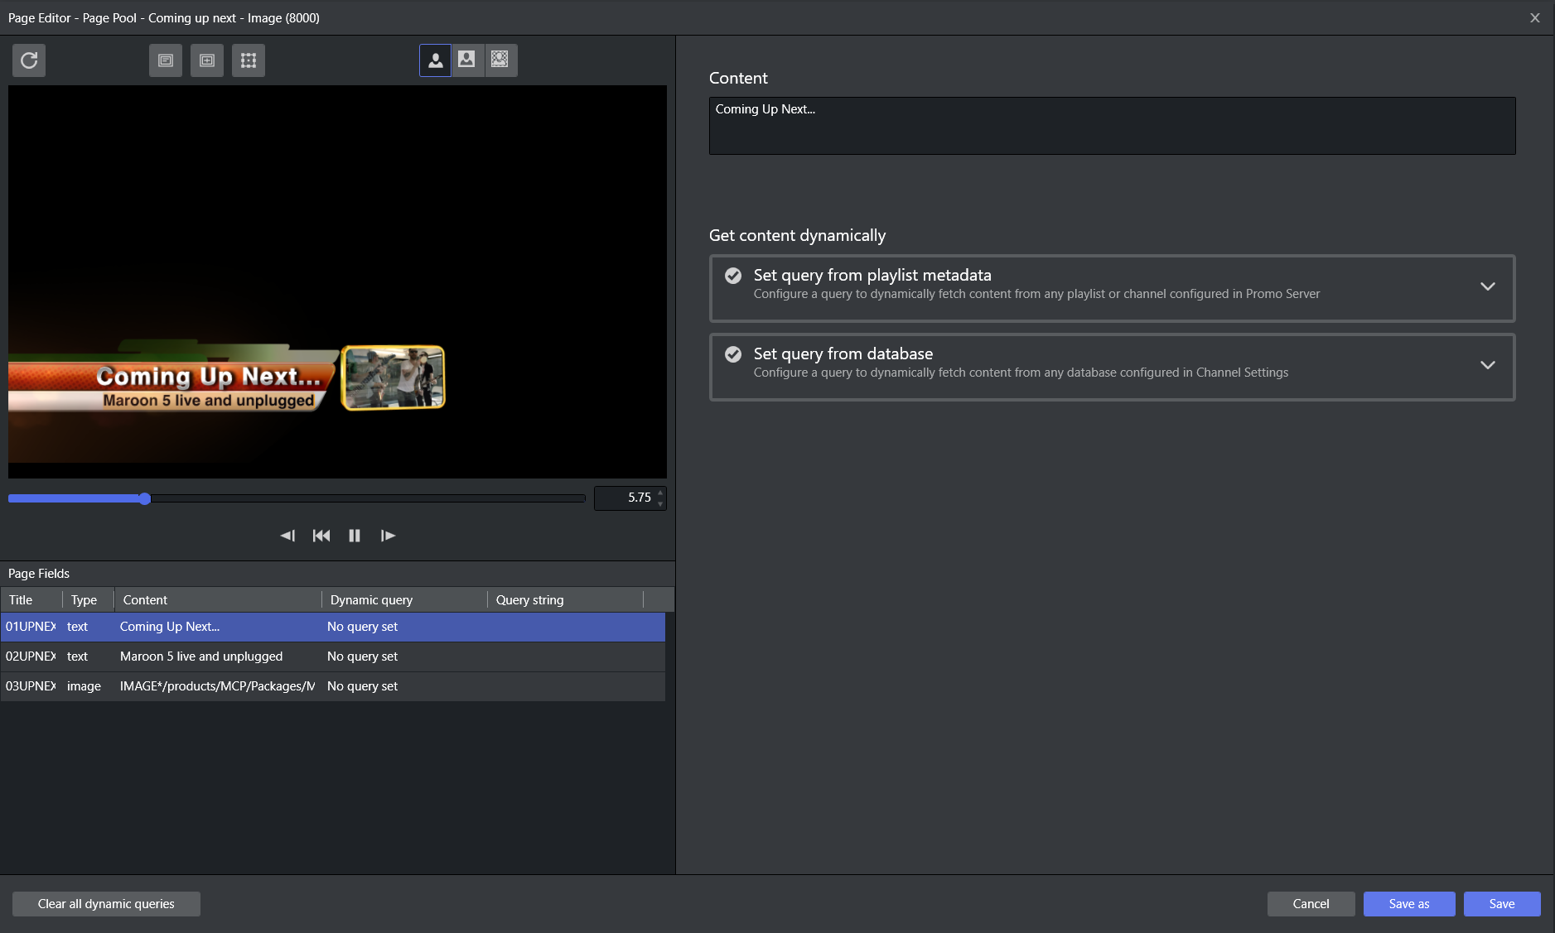Click Clear all dynamic queries button
This screenshot has height=933, width=1555.
tap(106, 904)
